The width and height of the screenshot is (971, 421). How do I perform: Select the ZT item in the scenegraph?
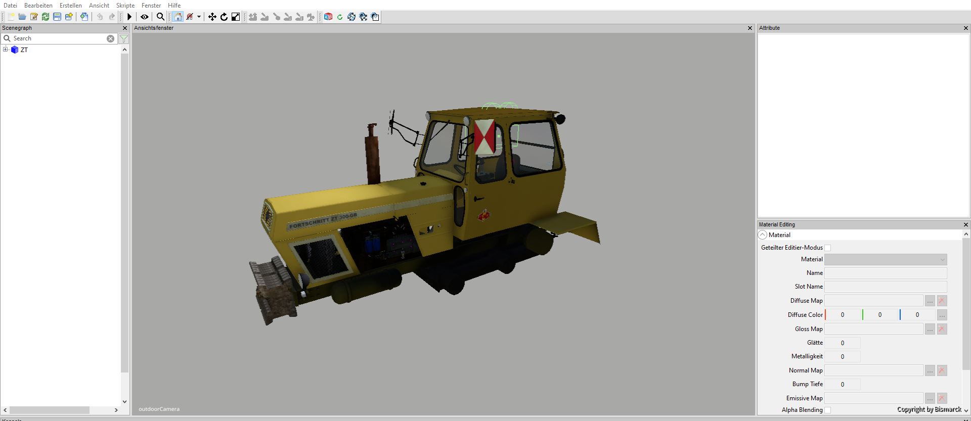click(x=24, y=50)
